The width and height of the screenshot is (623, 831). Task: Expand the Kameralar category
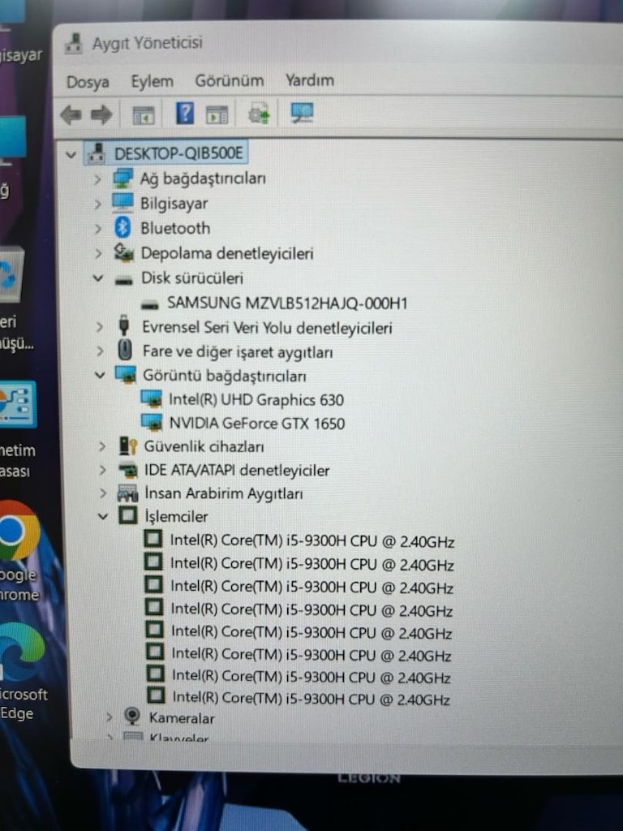pyautogui.click(x=110, y=717)
